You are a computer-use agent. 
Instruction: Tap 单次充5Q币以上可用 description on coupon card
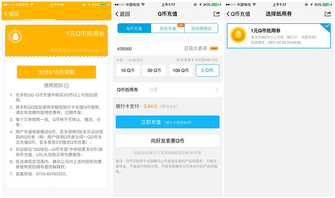tap(283, 37)
